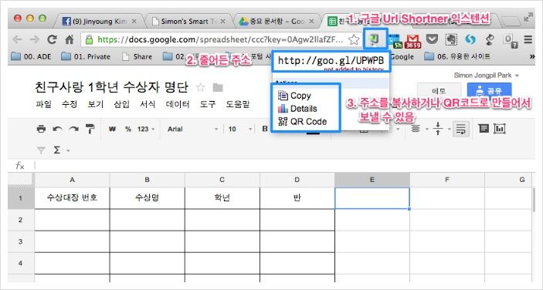Go to the browser home page
The image size is (543, 290).
click(70, 39)
